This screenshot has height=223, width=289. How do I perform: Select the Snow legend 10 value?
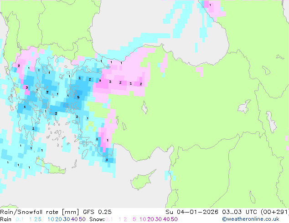(143, 219)
